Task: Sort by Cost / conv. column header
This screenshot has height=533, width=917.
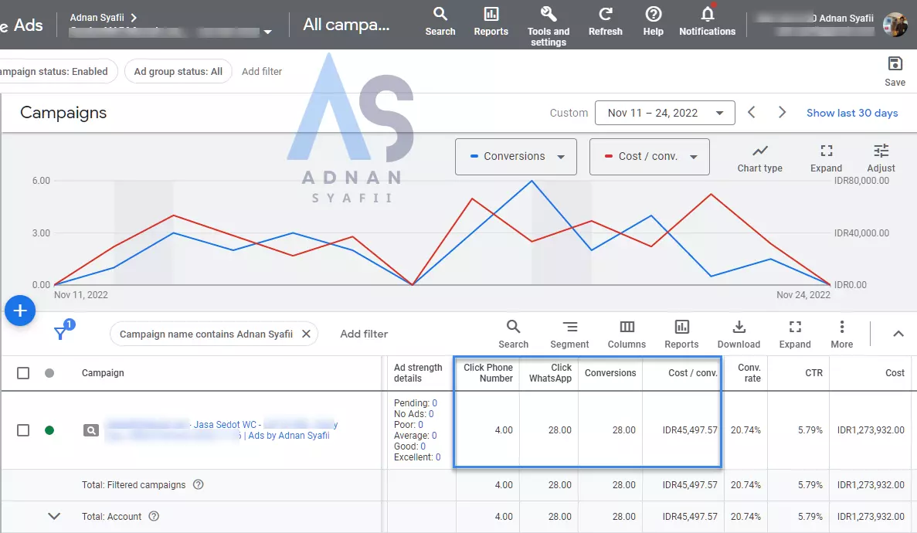Action: tap(692, 373)
